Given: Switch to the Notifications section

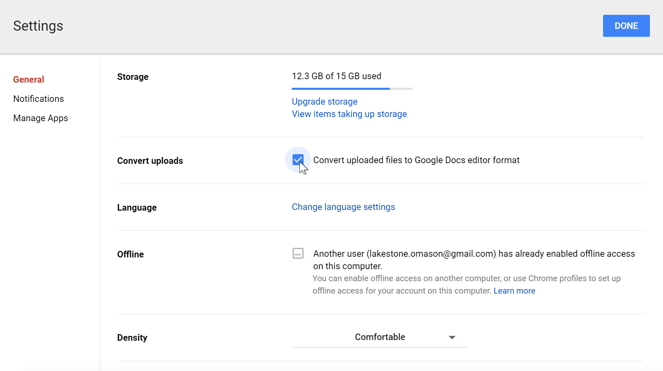Looking at the screenshot, I should (38, 99).
